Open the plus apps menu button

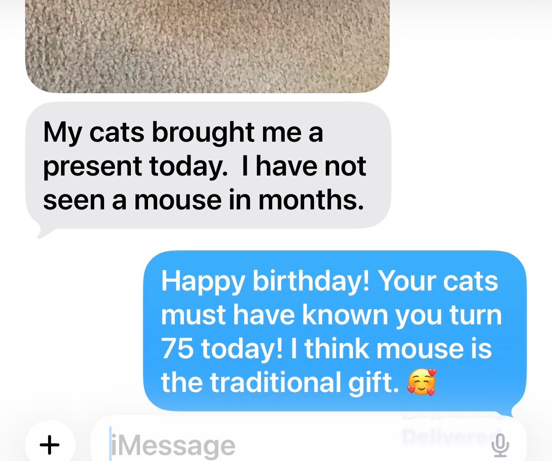[50, 444]
